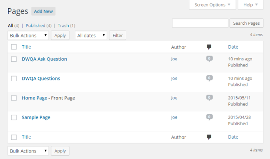Open comment count bubble for Home Page
Image resolution: width=270 pixels, height=159 pixels.
click(209, 98)
